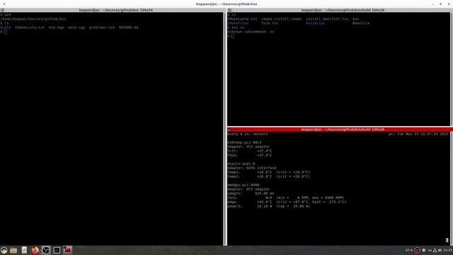Click README.md in the left terminal listing
The image size is (453, 255).
[x=129, y=28]
